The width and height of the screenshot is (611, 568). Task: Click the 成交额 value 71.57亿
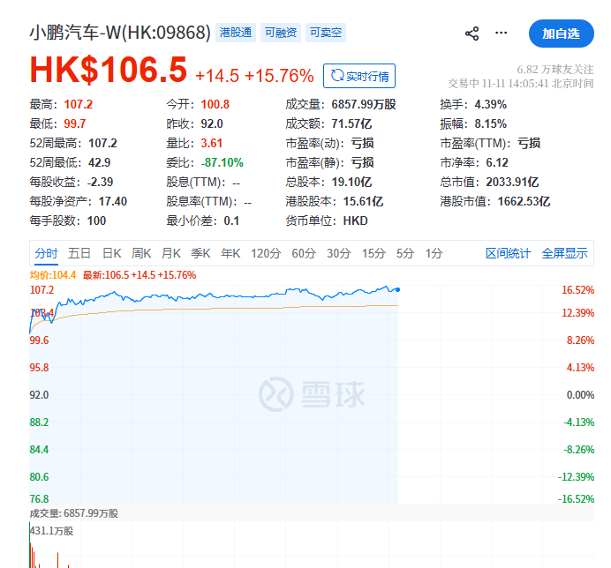coord(351,123)
